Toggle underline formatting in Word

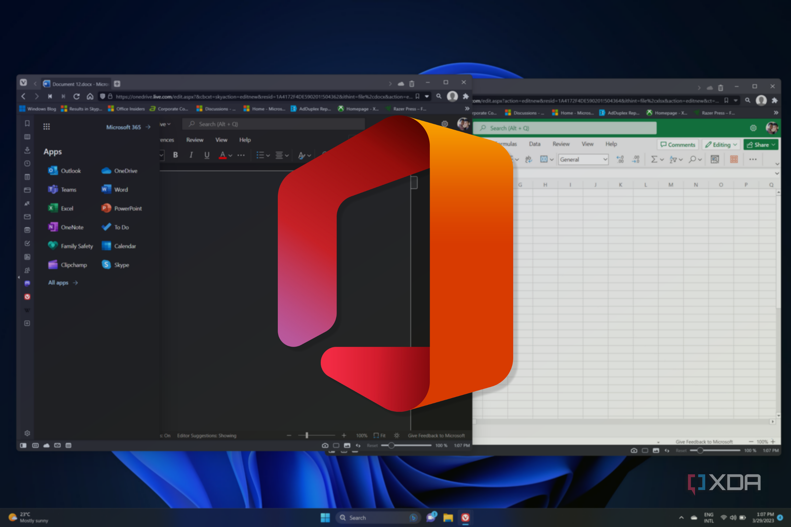[207, 155]
